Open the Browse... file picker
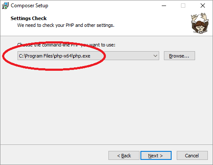Image resolution: width=213 pixels, height=165 pixels. coord(179,56)
